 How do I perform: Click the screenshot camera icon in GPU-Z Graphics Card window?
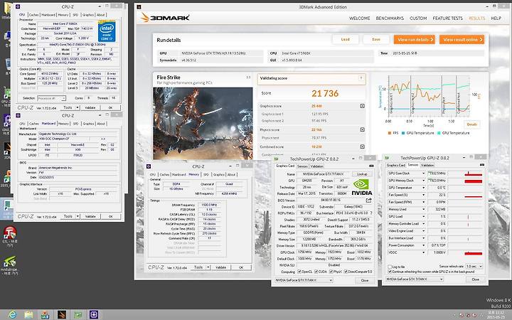click(371, 166)
